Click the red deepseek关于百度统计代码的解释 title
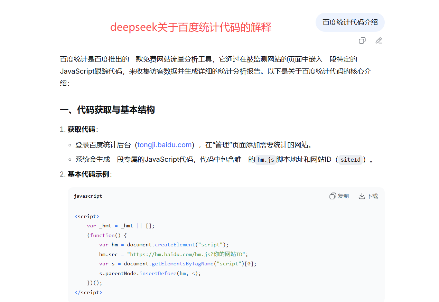 tap(191, 27)
